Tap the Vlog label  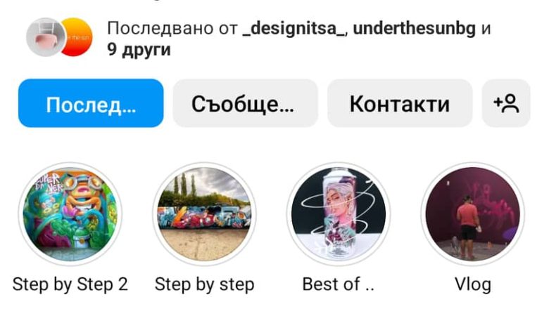[x=473, y=284]
